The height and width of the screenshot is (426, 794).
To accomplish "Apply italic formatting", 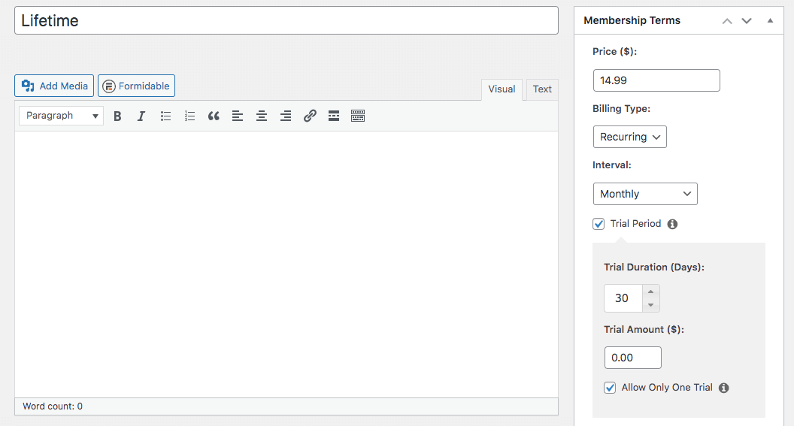I will point(141,116).
